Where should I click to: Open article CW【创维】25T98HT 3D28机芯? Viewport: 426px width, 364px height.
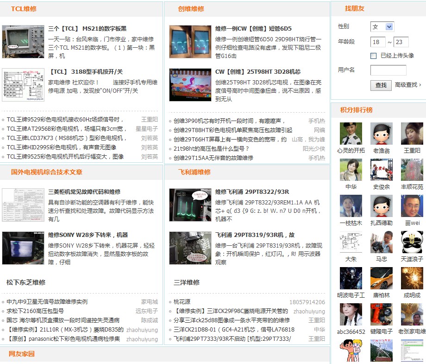(258, 72)
